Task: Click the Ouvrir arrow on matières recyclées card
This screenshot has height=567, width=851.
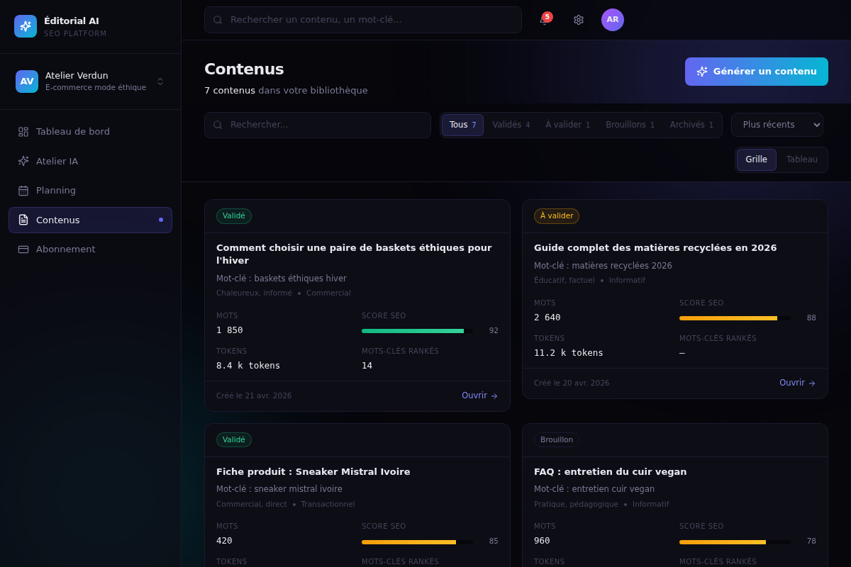Action: [812, 383]
